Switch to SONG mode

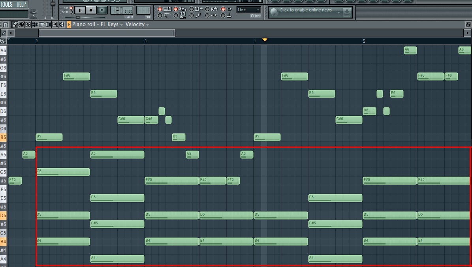pos(71,12)
